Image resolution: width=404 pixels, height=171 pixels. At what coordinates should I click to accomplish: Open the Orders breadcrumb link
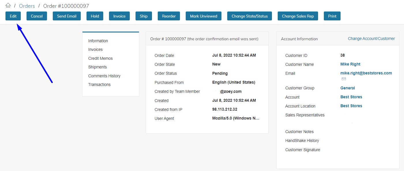click(27, 6)
